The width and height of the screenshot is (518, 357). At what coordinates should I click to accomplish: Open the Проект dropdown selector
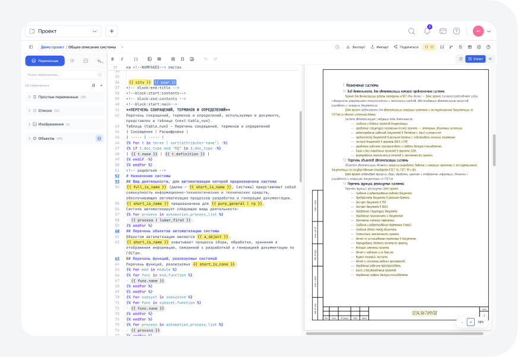63,31
